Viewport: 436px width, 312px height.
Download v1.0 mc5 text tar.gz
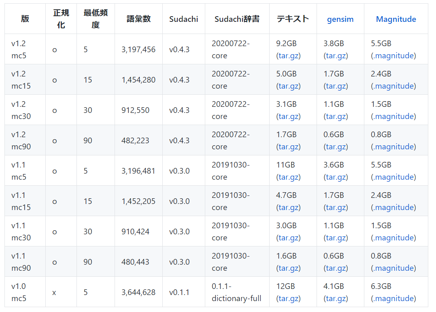tap(288, 299)
